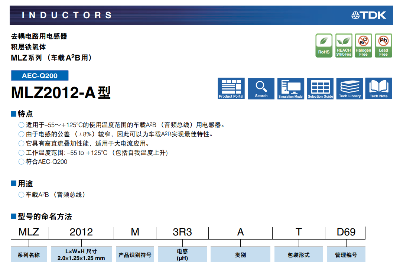This screenshot has width=400, height=270.
Task: Click the A part-number segment
Action: pos(241,232)
